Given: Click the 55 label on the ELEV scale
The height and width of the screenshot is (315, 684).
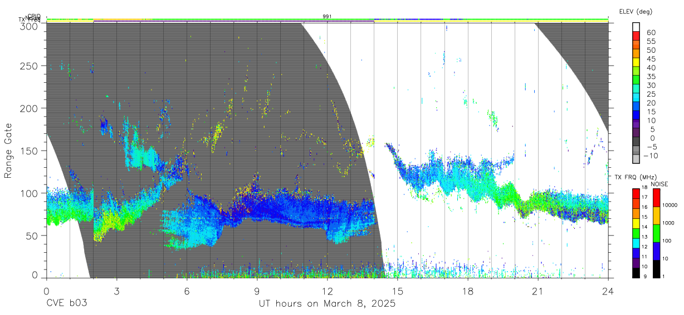Looking at the screenshot, I should tap(651, 42).
